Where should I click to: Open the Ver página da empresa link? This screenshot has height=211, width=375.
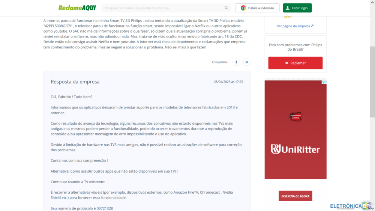point(295,26)
